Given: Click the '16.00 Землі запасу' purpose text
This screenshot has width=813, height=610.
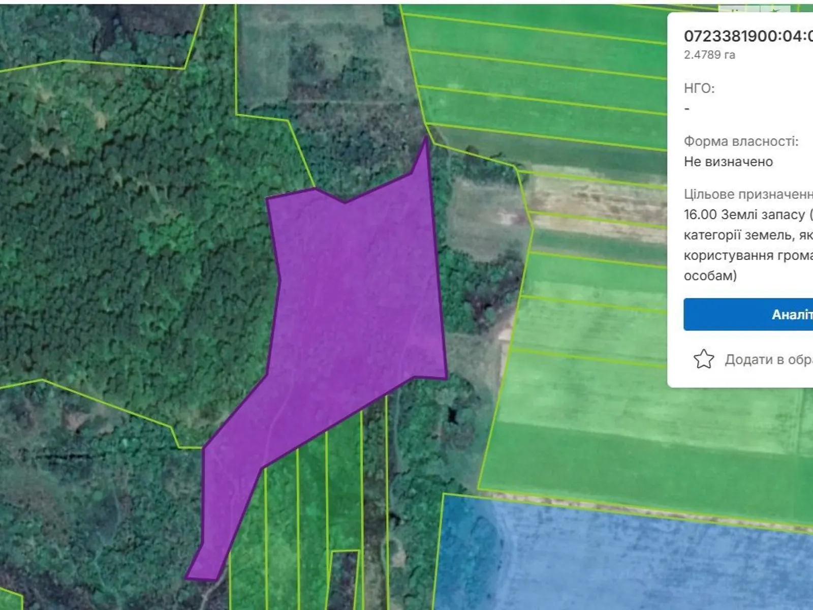Looking at the screenshot, I should (744, 215).
